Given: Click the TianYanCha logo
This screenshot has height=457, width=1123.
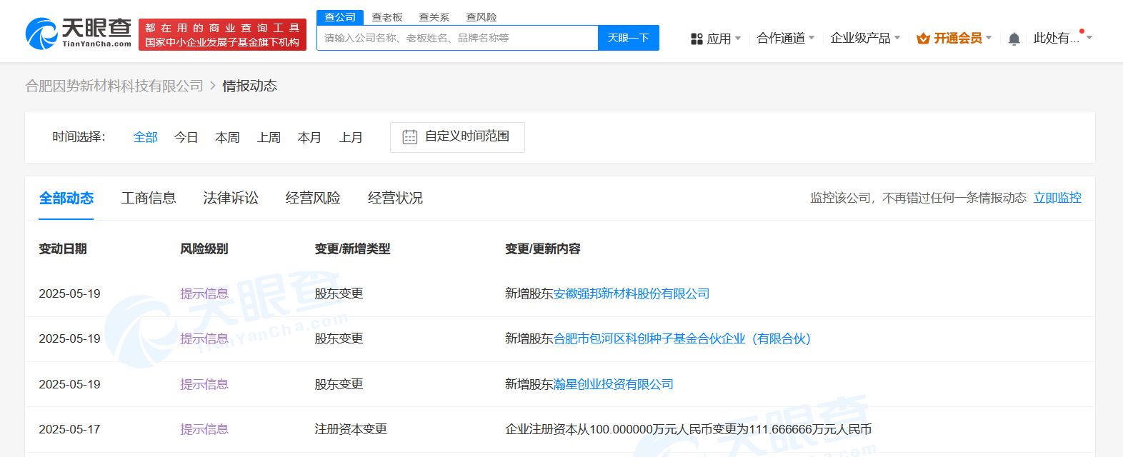Looking at the screenshot, I should tap(79, 34).
